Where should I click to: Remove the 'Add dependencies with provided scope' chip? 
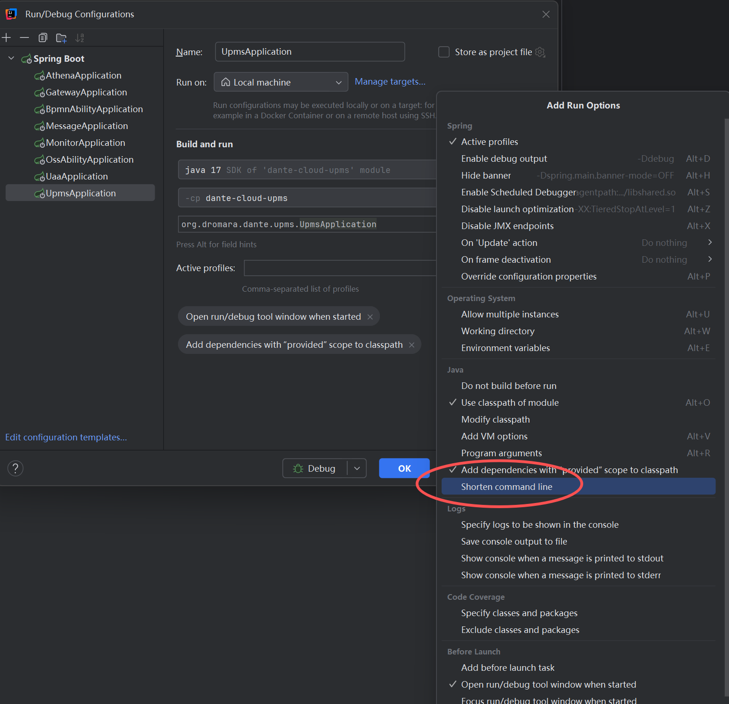click(x=412, y=345)
